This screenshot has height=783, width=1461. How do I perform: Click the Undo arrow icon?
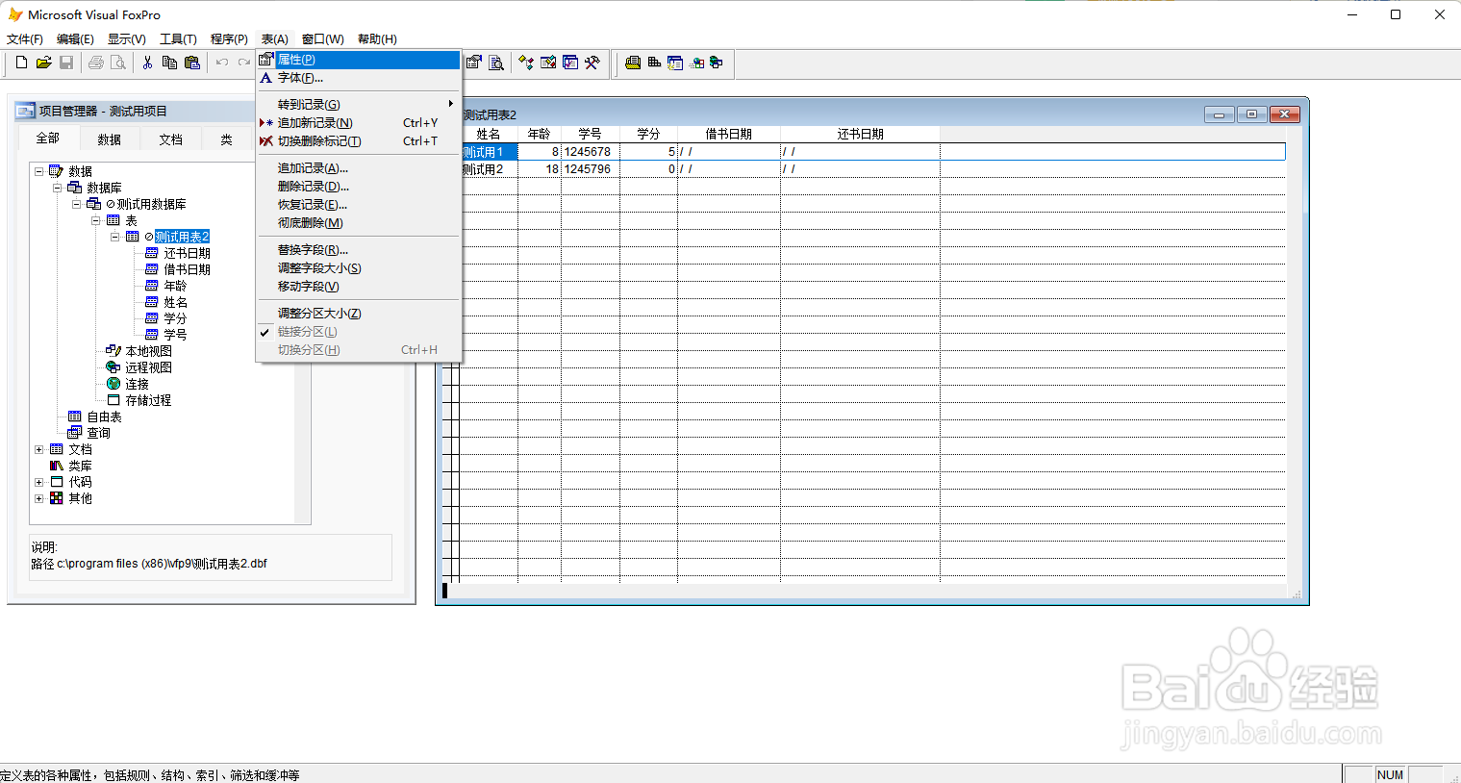(x=222, y=63)
